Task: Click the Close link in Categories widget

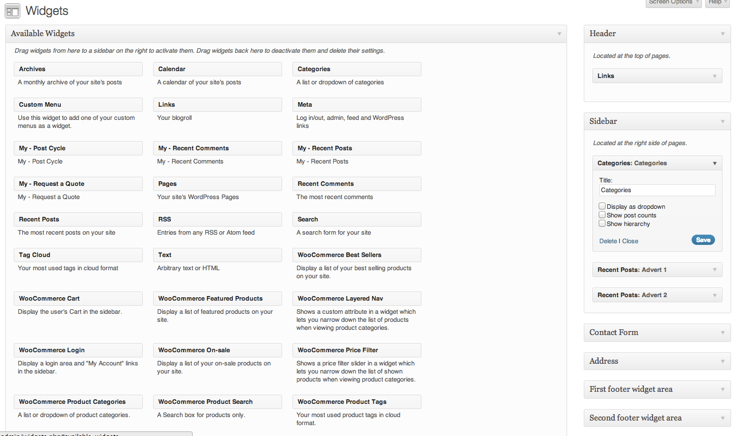Action: (x=630, y=241)
